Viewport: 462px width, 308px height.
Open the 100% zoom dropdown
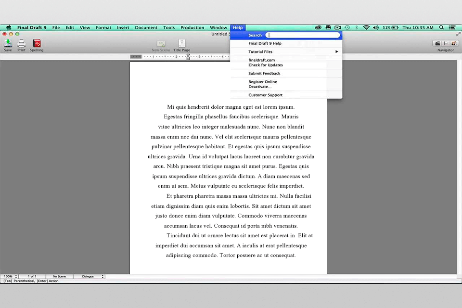[x=10, y=276]
